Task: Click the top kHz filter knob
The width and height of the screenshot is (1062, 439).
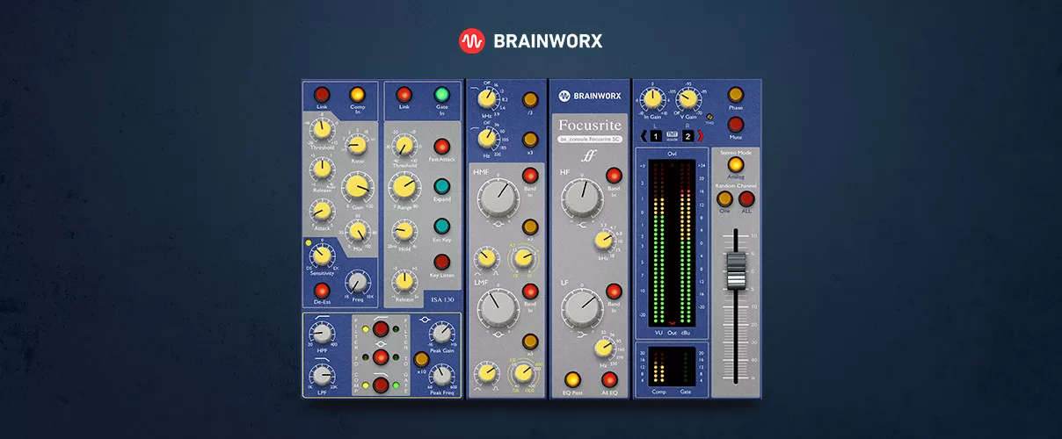Action: point(486,100)
